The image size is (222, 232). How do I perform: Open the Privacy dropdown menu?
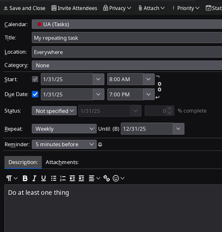click(117, 8)
